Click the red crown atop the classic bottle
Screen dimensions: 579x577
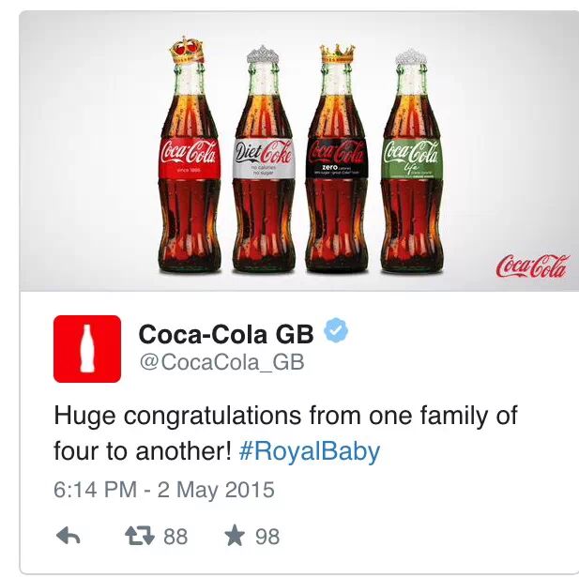[x=188, y=50]
